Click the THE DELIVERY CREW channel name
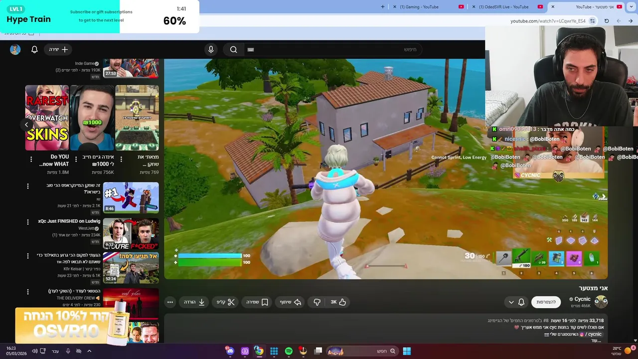This screenshot has height=359, width=638. pos(78,298)
